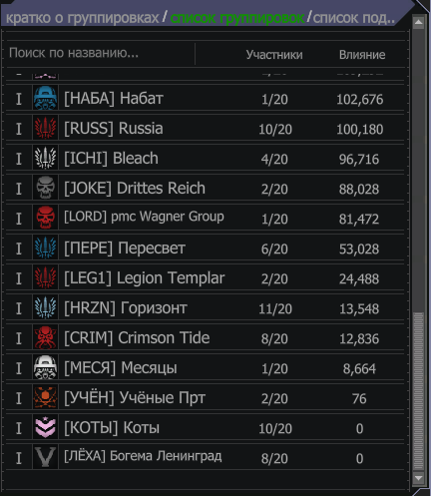Screen dimensions: 431x496
Task: Switch to the 'список группировок' tab
Action: pyautogui.click(x=237, y=18)
